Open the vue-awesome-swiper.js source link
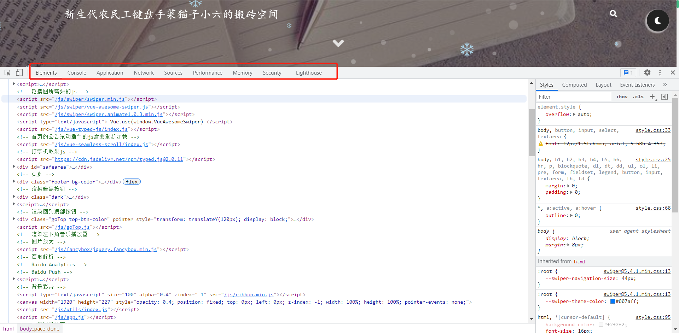This screenshot has width=679, height=333. pyautogui.click(x=101, y=107)
